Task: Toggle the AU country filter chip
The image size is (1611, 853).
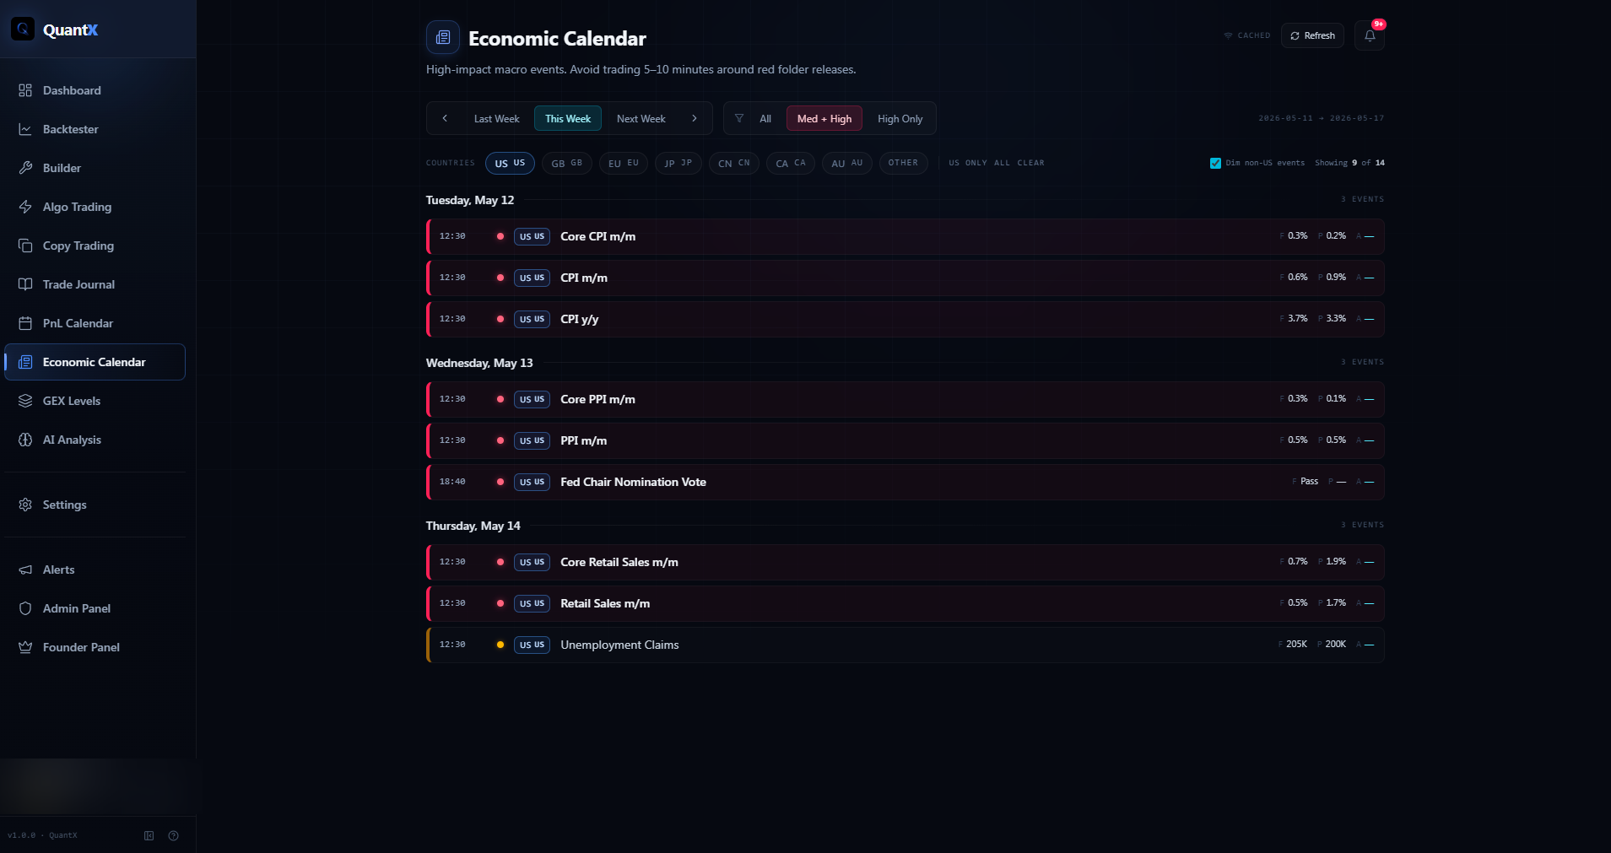Action: (847, 163)
